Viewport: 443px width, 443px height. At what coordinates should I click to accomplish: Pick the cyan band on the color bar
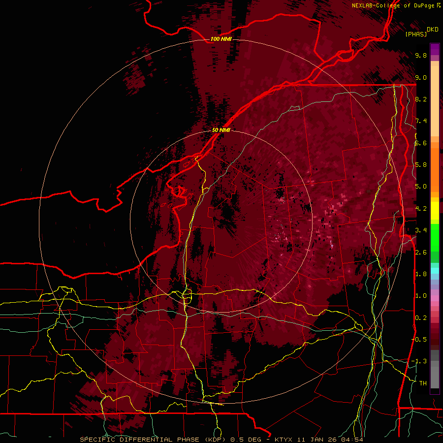point(435,271)
